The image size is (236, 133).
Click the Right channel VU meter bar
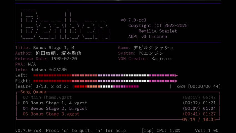point(106,81)
